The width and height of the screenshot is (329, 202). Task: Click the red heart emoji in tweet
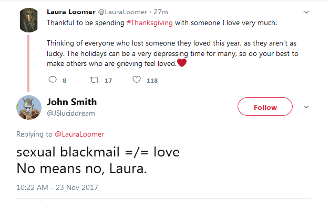tap(182, 63)
